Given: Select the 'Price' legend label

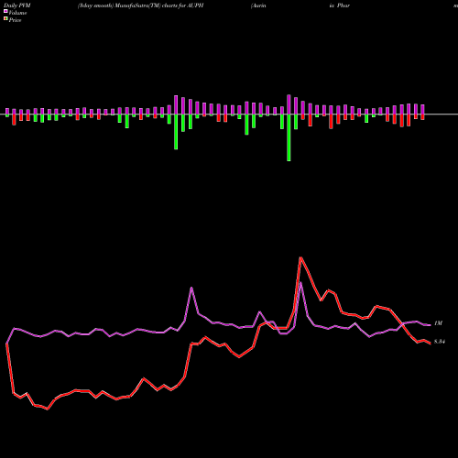Looking at the screenshot, I should click(15, 20).
